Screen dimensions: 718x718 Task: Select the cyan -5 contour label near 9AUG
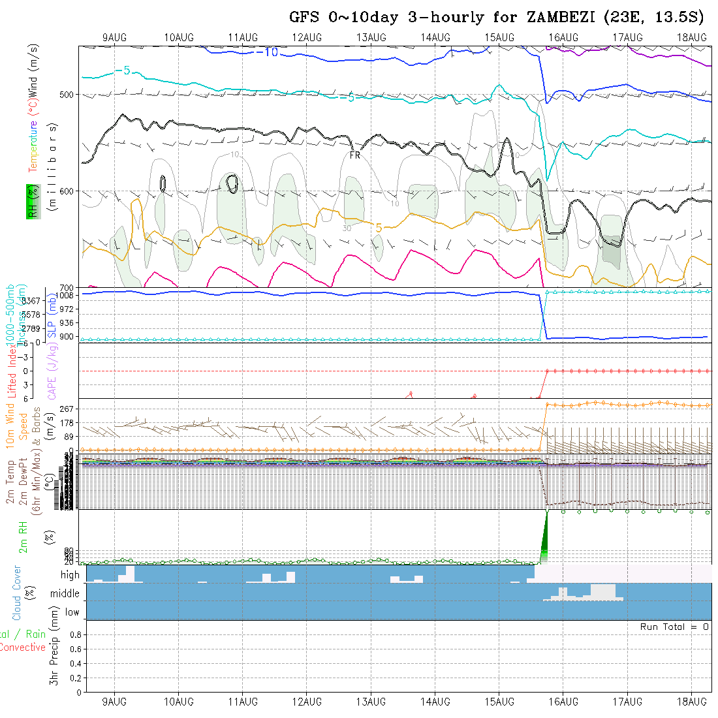(122, 70)
